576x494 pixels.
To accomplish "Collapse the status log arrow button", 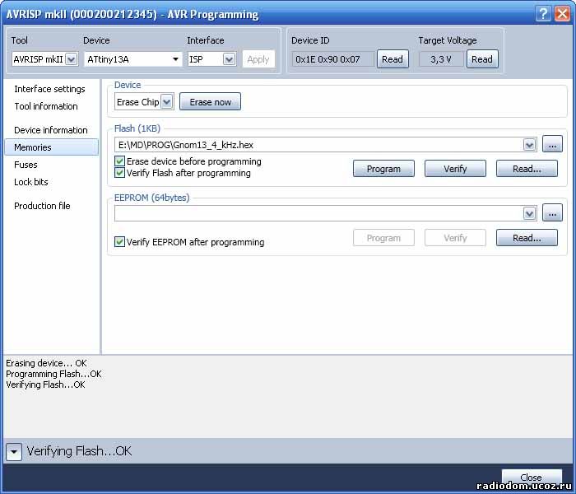I will click(14, 451).
